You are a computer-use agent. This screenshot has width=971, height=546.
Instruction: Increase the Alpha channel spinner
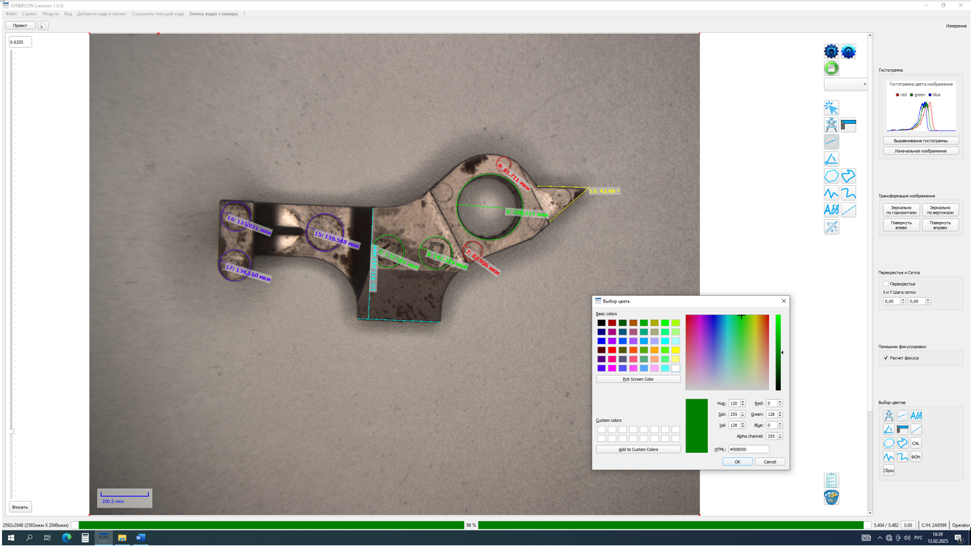tap(780, 435)
